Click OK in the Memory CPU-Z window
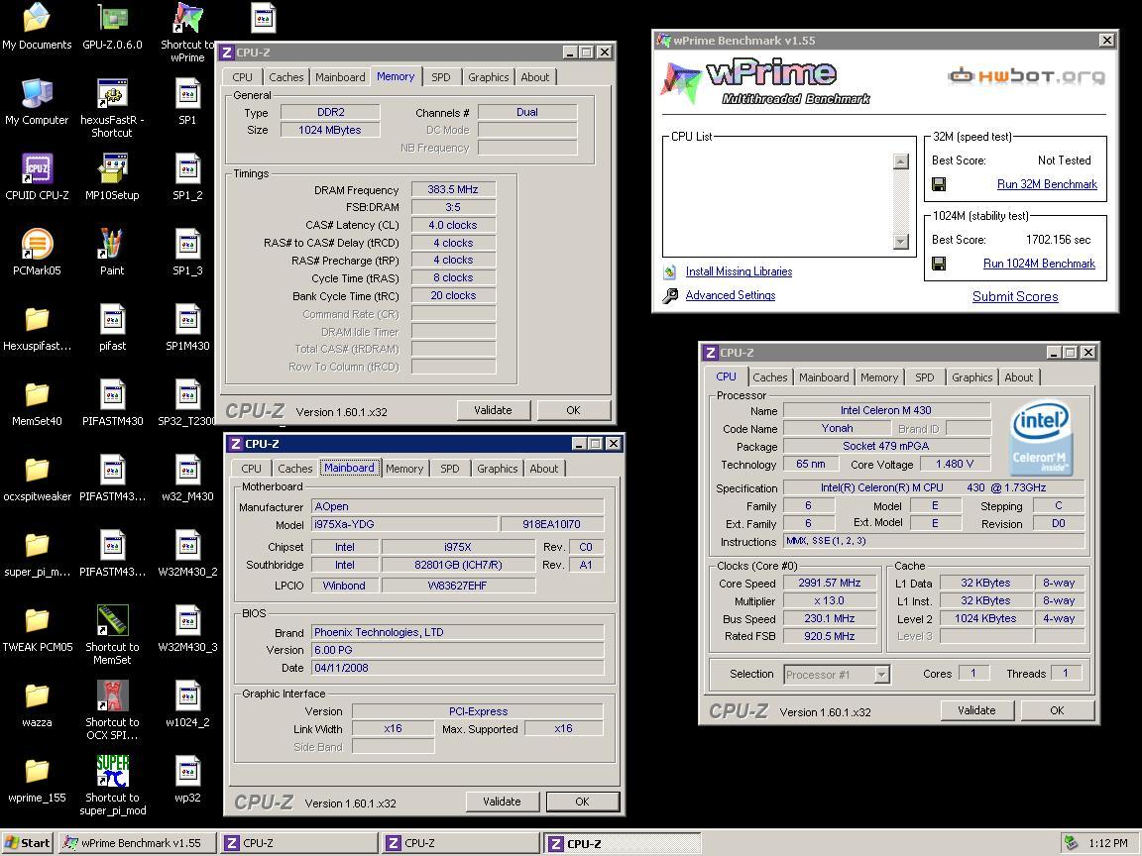Screen dimensions: 1142x856 (573, 410)
